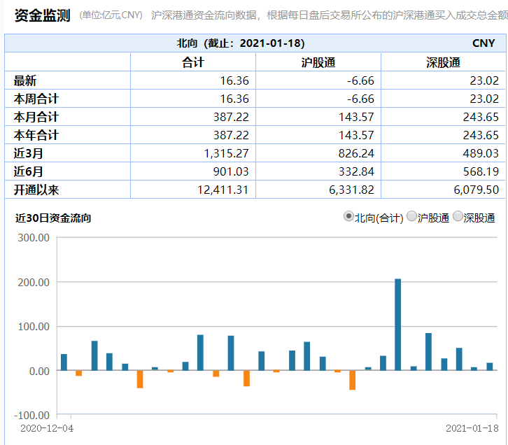
Task: Click the 12,411.31 total value cell
Action: (x=220, y=190)
